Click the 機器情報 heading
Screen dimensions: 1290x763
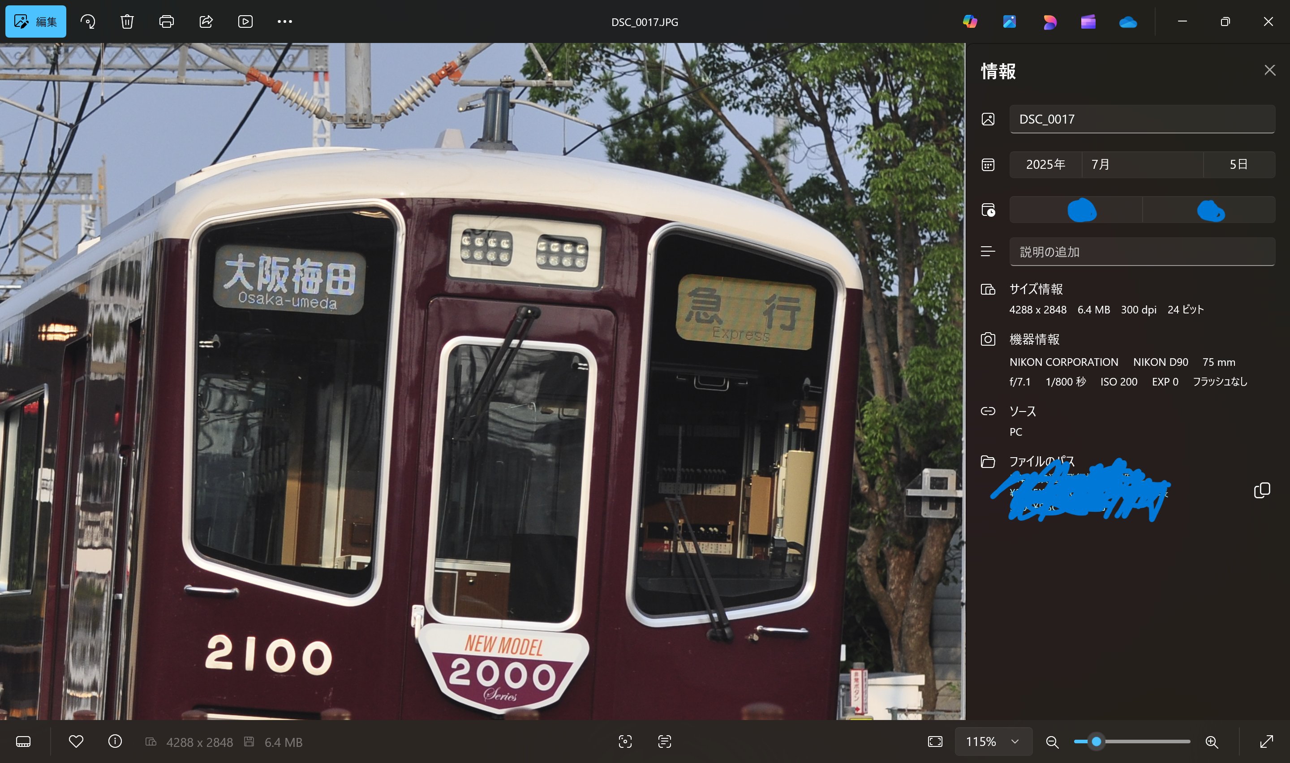pyautogui.click(x=1035, y=339)
